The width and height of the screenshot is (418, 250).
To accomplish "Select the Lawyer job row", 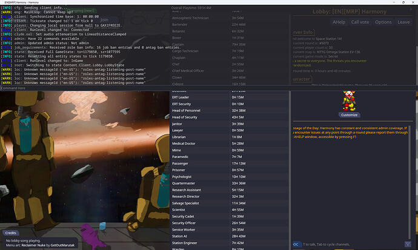I will pyautogui.click(x=229, y=131).
